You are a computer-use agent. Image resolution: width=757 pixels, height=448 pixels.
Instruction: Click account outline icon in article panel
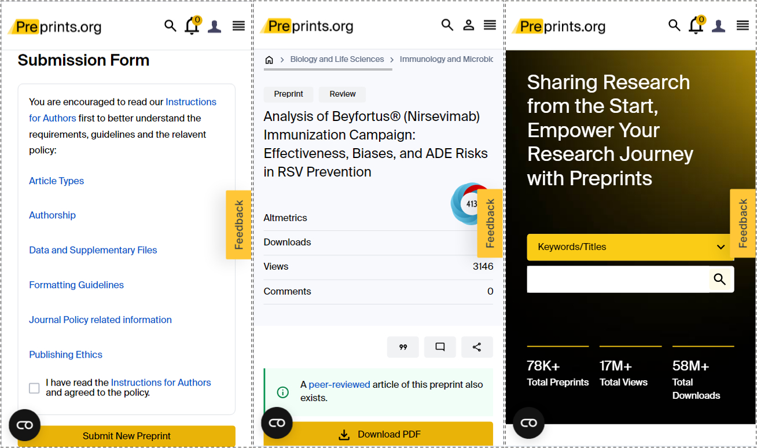click(x=469, y=25)
